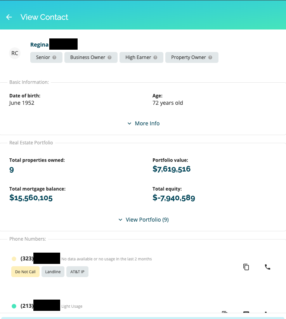The height and width of the screenshot is (319, 286).
Task: Click age 72 years old
Action: tap(168, 103)
